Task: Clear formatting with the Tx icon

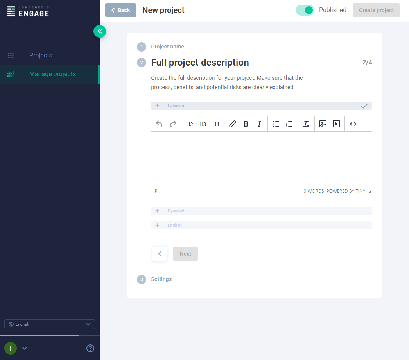Action: 306,124
